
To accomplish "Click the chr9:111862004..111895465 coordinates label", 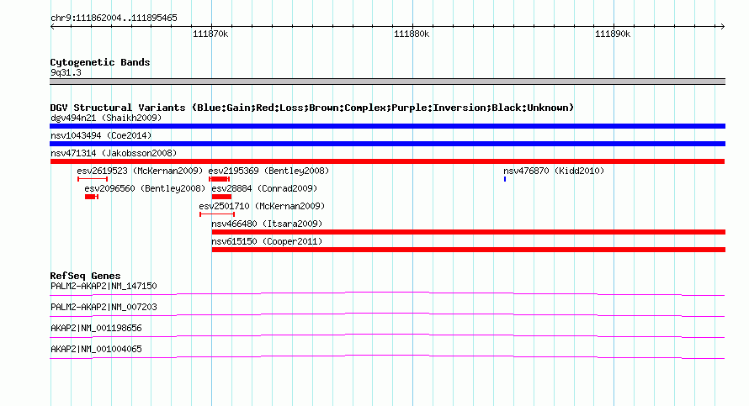I will pyautogui.click(x=114, y=18).
